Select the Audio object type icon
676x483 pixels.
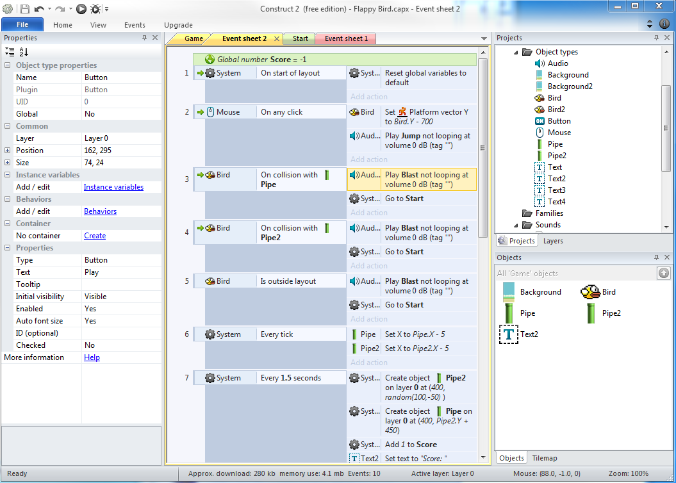[x=540, y=63]
